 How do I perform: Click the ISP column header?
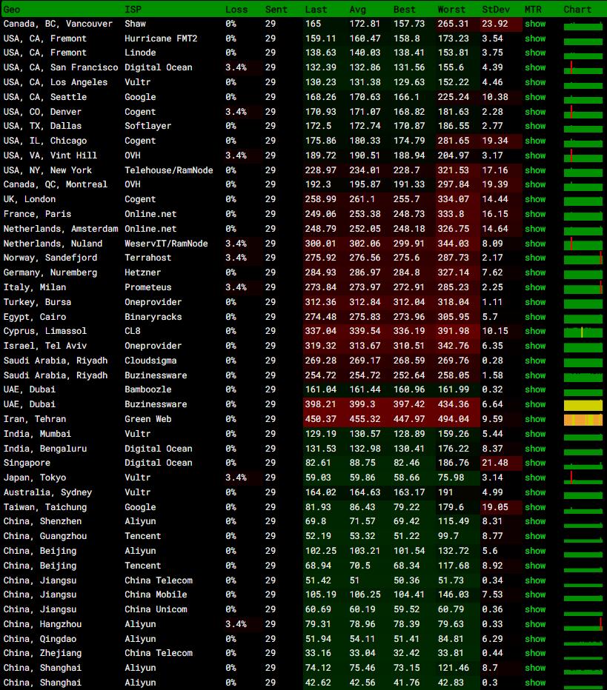(x=133, y=9)
